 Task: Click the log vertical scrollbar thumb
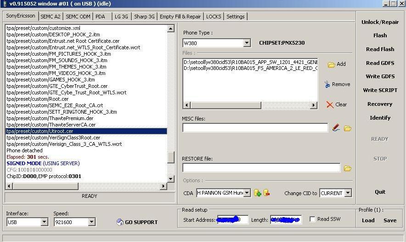tap(171, 157)
